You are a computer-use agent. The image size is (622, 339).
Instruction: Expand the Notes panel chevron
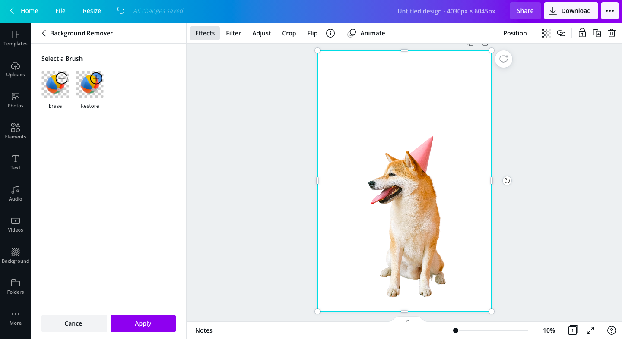tap(407, 320)
